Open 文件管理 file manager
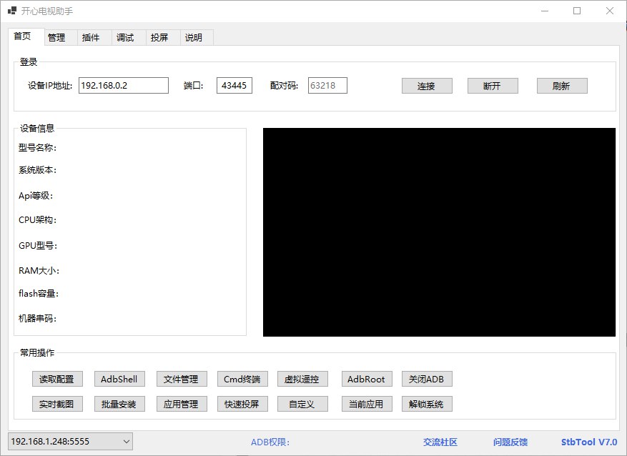This screenshot has height=456, width=627. click(181, 379)
